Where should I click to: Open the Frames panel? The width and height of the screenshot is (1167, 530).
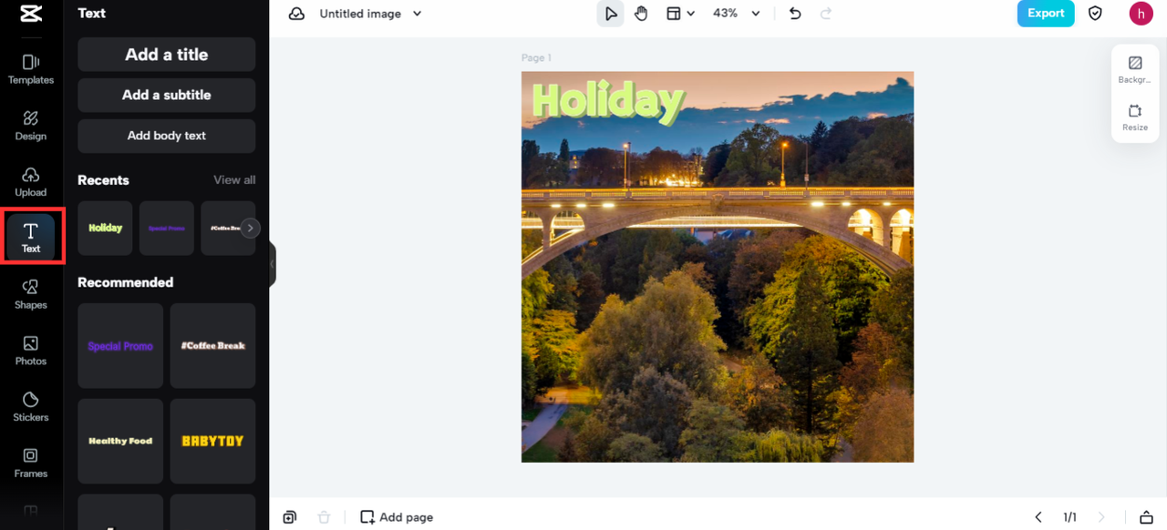point(31,463)
